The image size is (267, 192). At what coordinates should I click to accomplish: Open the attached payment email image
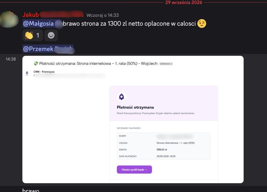tap(133, 119)
